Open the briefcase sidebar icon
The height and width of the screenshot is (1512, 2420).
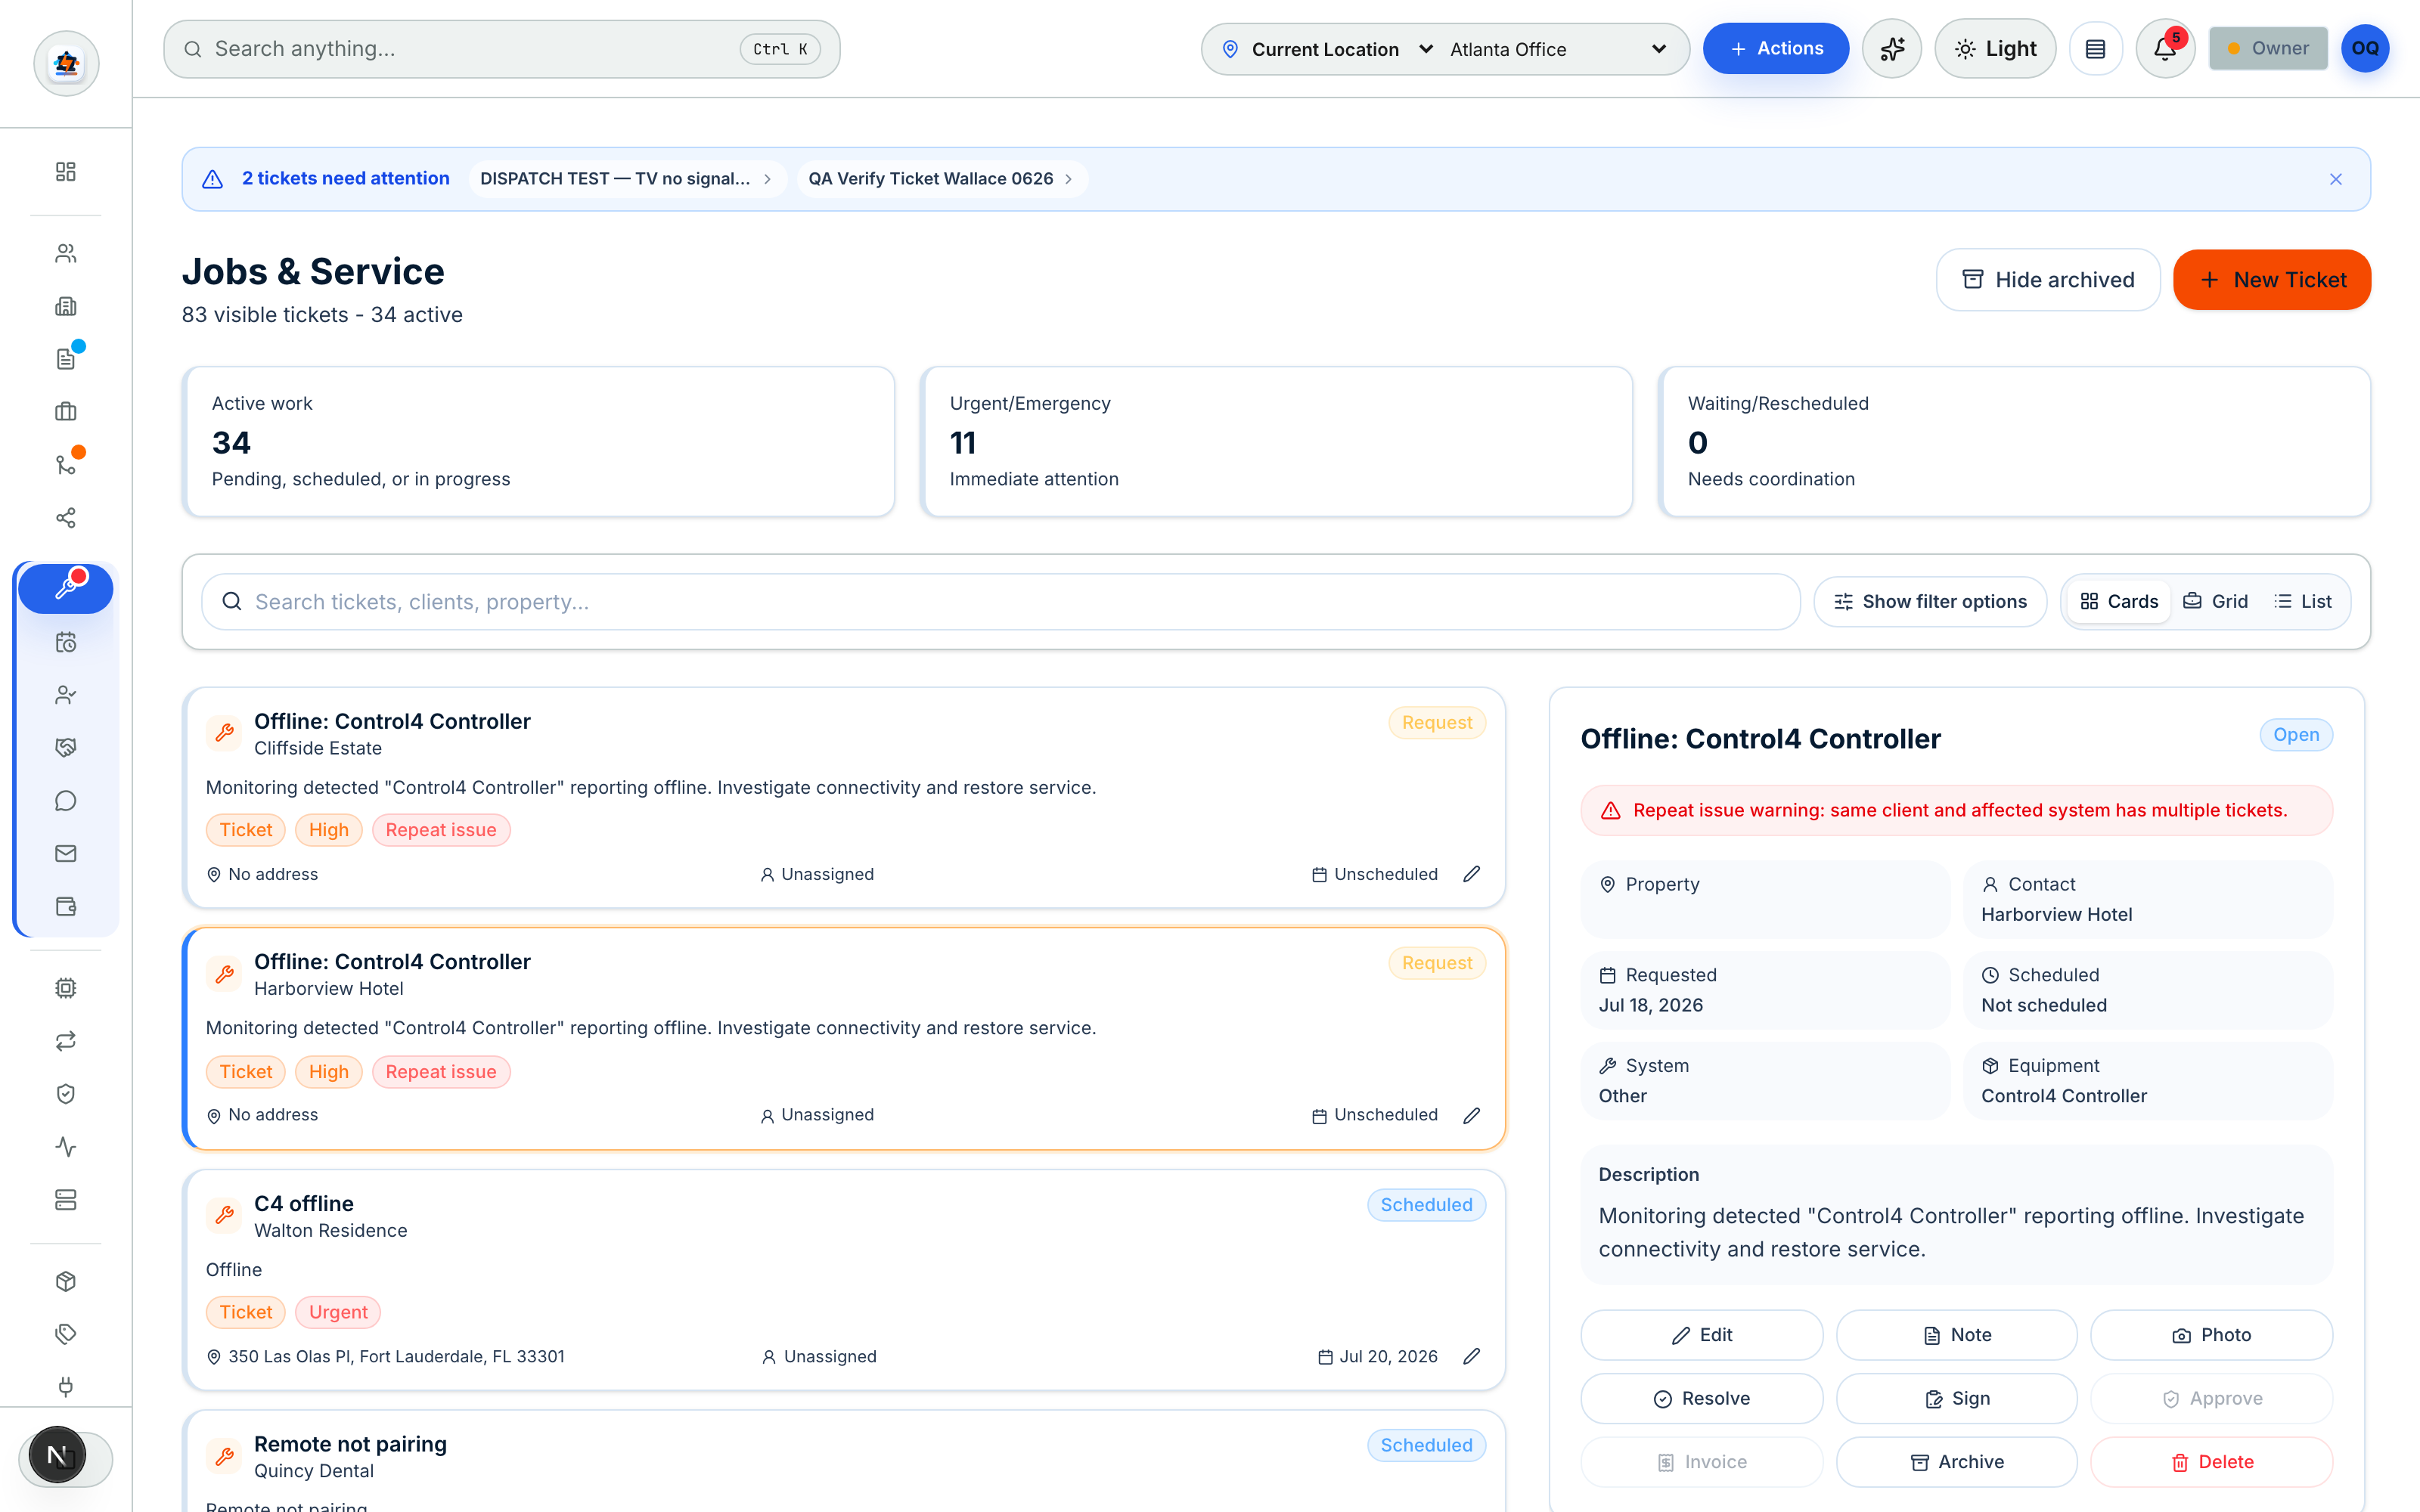tap(66, 412)
